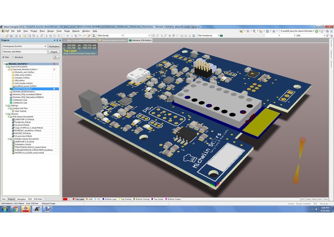Open the (Not Saved) view configuration dropdown
The image size is (334, 237).
click(122, 36)
